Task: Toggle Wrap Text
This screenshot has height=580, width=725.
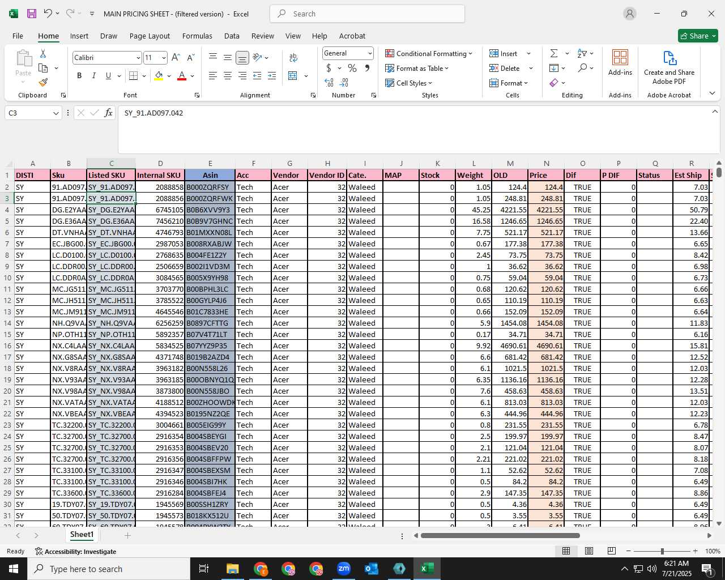Action: [x=293, y=57]
